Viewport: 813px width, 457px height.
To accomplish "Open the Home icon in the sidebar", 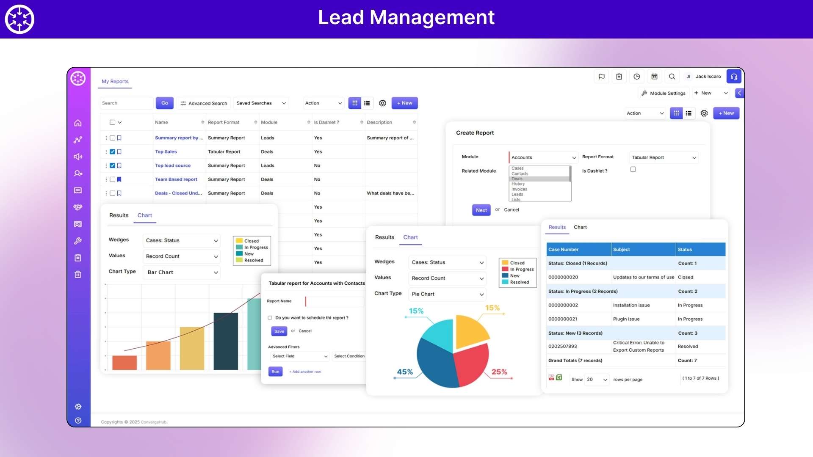I will pyautogui.click(x=78, y=123).
